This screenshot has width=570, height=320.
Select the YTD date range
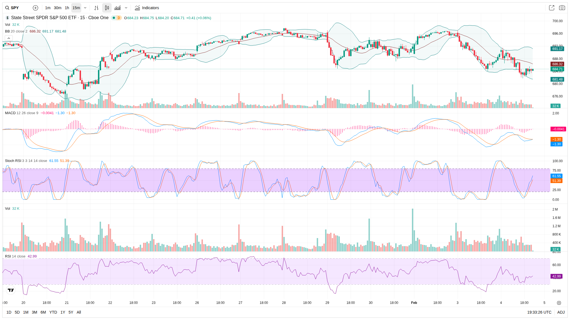(x=53, y=312)
